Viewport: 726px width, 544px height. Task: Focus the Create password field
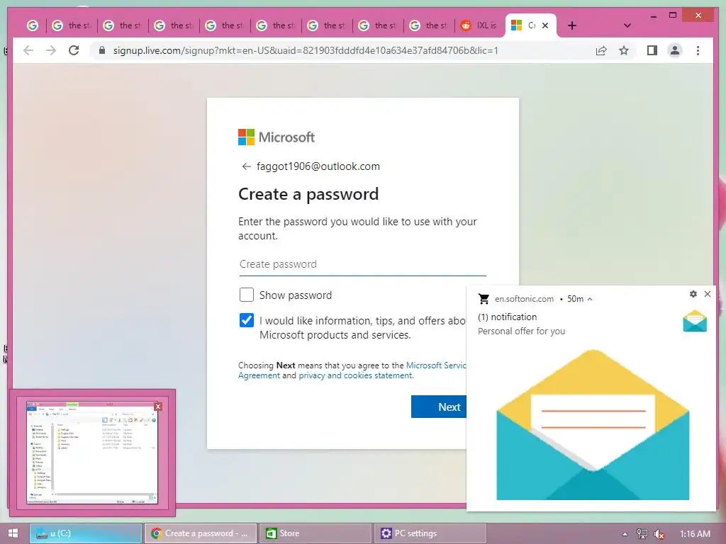[x=362, y=264]
